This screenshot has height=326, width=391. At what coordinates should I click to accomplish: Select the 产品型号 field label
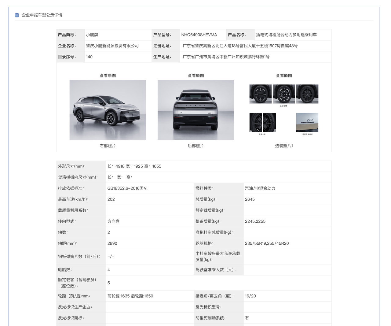[x=162, y=35]
